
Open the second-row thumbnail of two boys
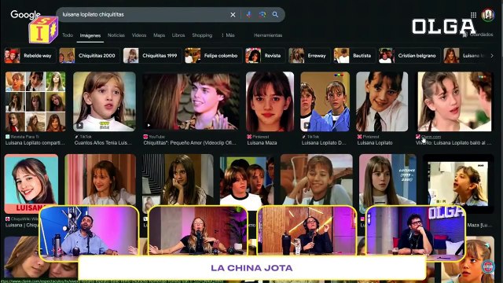247,181
